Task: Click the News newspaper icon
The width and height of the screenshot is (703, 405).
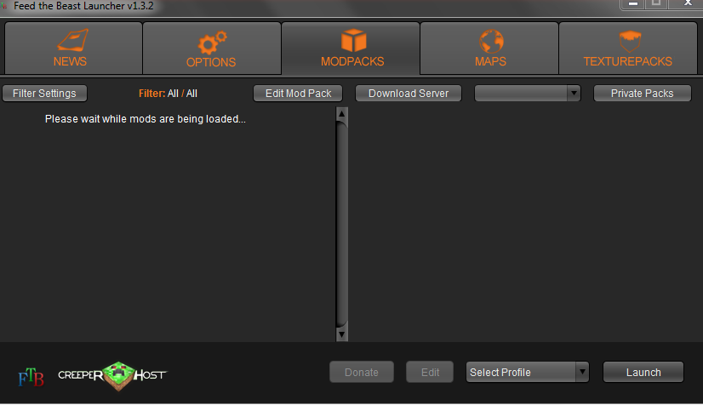Action: [72, 40]
